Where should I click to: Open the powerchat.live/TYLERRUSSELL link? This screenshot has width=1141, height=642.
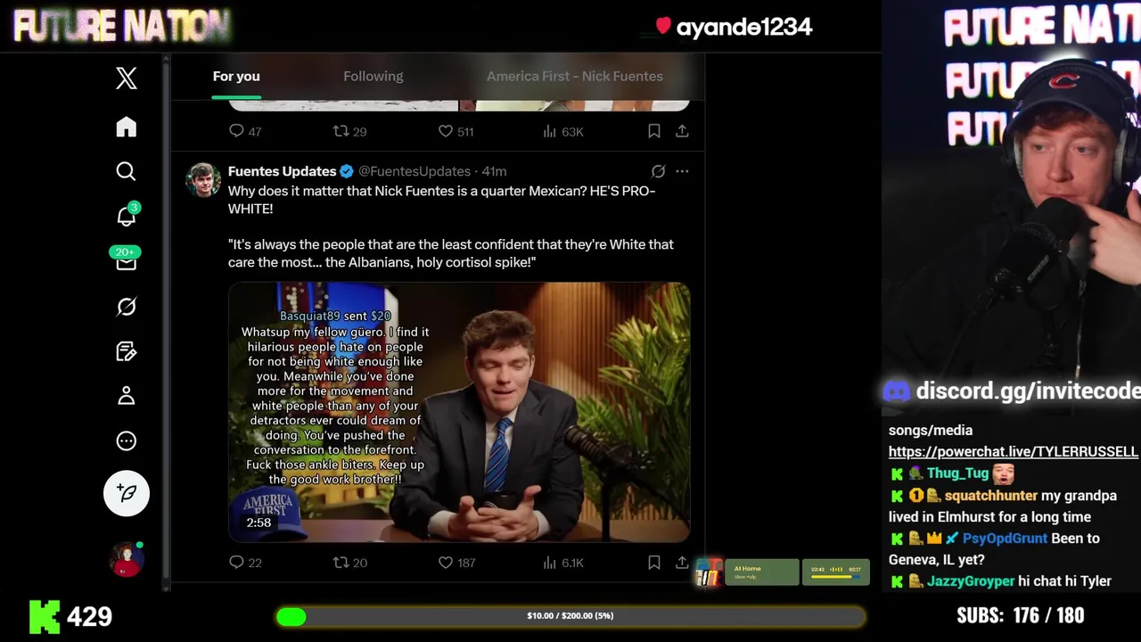1014,452
